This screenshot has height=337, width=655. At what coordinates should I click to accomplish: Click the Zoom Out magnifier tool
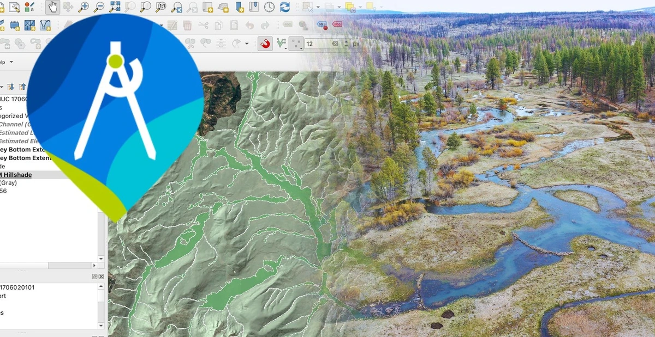tap(99, 7)
